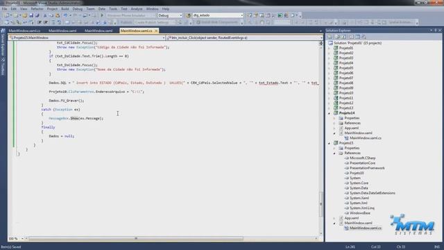
Task: Collapse Projeto14 node in Solution Explorer
Action: [x=330, y=113]
